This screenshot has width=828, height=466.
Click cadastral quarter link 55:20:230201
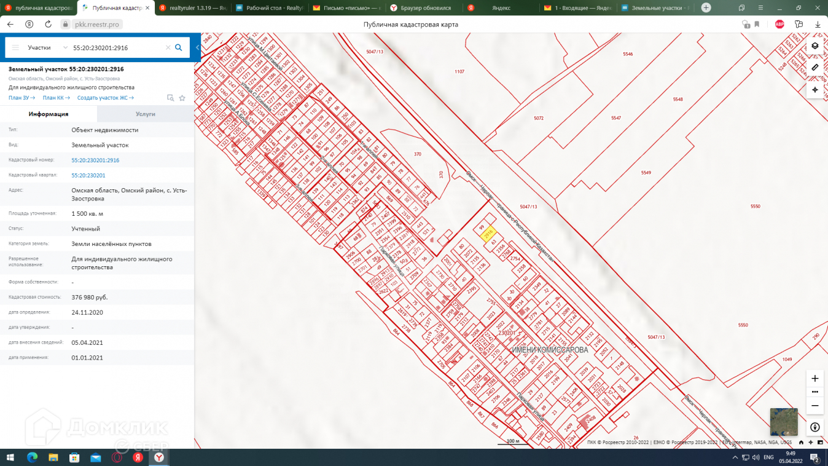point(88,175)
